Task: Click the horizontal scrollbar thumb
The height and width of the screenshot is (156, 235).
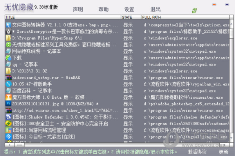Action: tap(20, 145)
